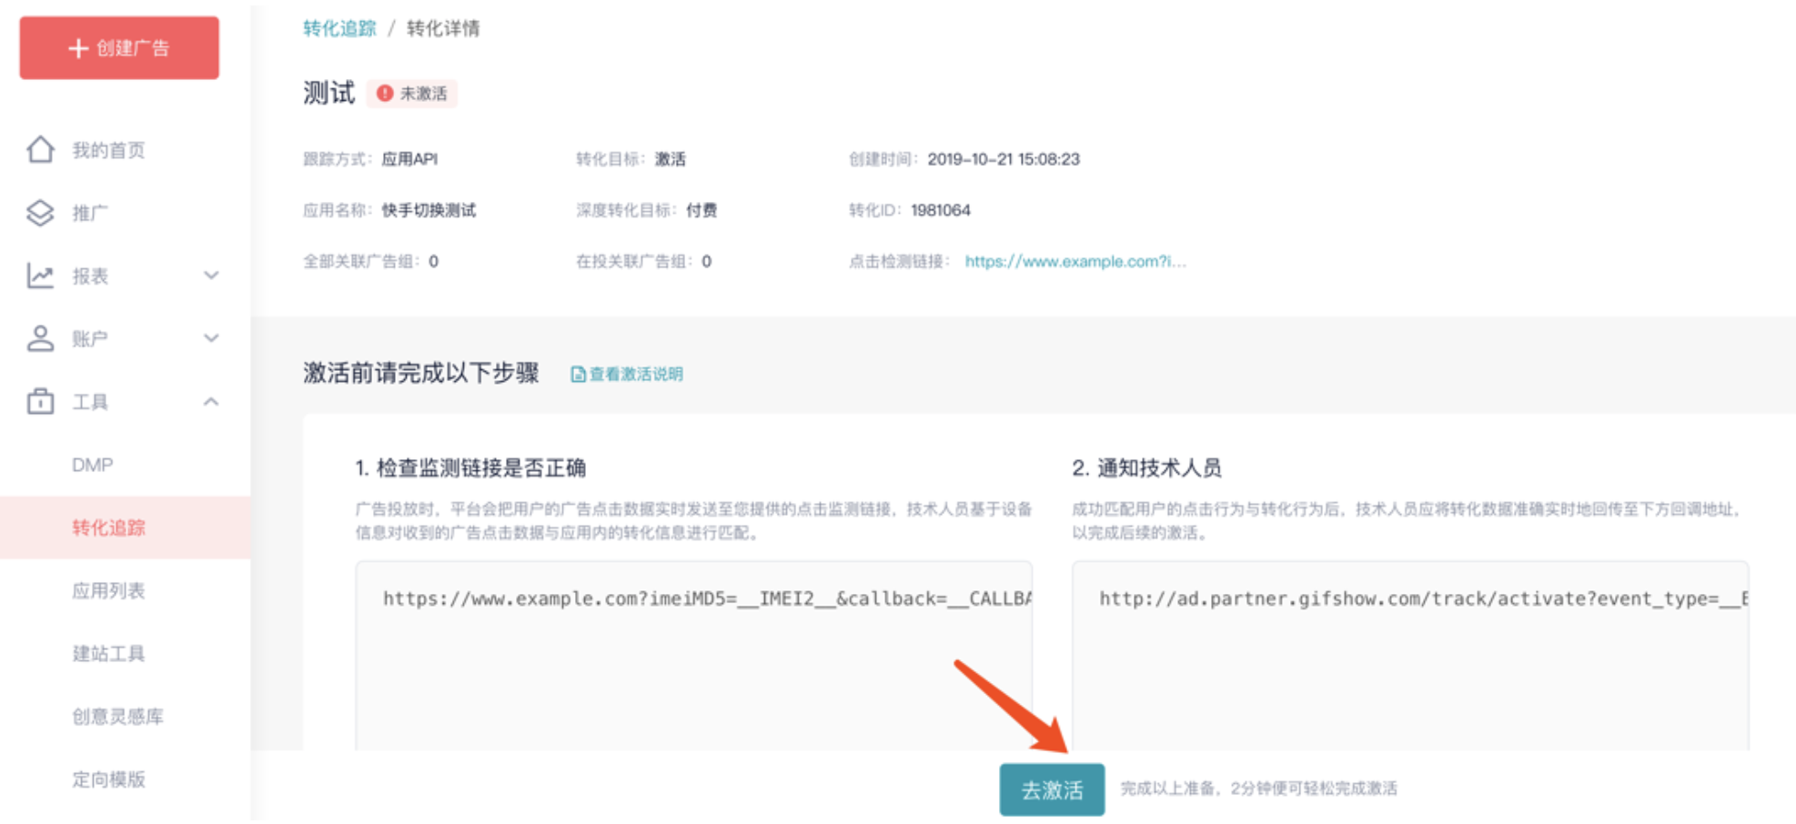This screenshot has width=1796, height=824.
Task: Click the home icon beside 我的首页
Action: [x=41, y=149]
